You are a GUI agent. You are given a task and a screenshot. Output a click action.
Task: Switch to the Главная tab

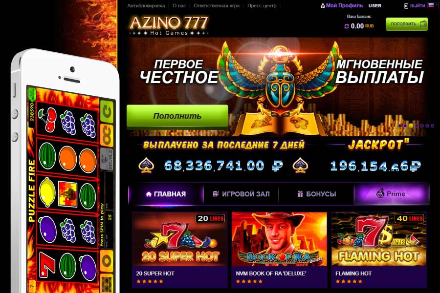pyautogui.click(x=166, y=194)
